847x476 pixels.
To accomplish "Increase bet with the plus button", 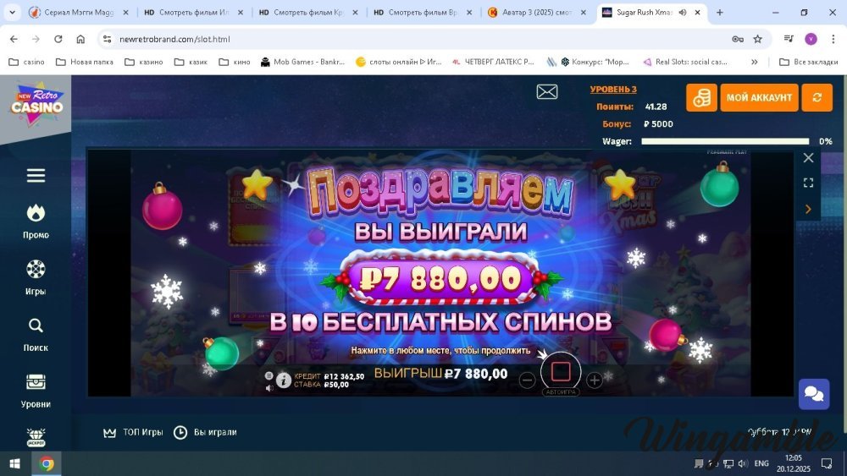I will point(595,380).
